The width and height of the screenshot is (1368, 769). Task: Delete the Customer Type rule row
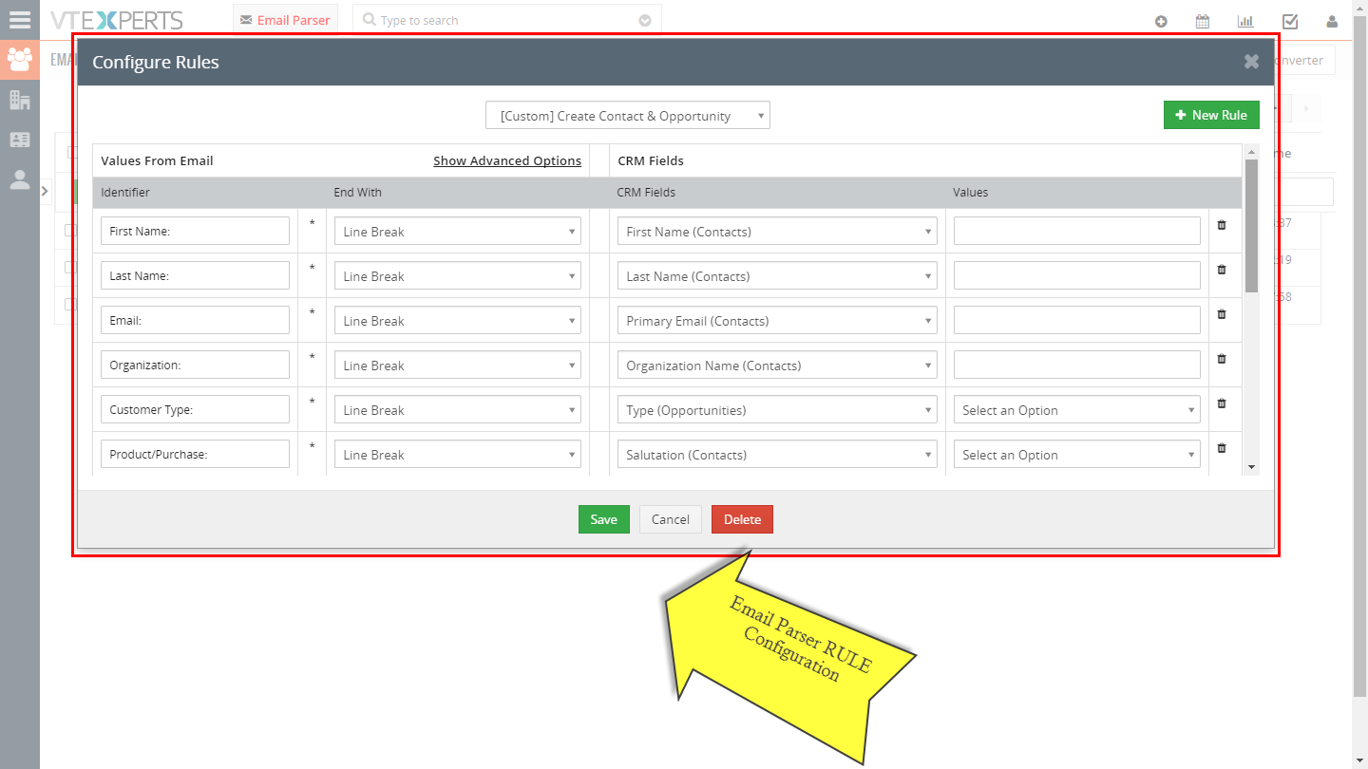(x=1222, y=403)
